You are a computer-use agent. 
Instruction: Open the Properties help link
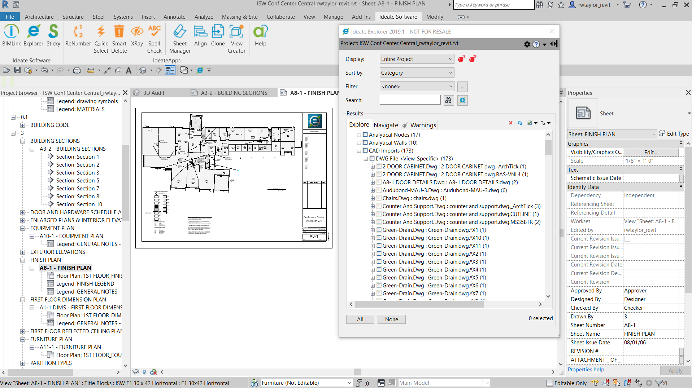(x=586, y=370)
